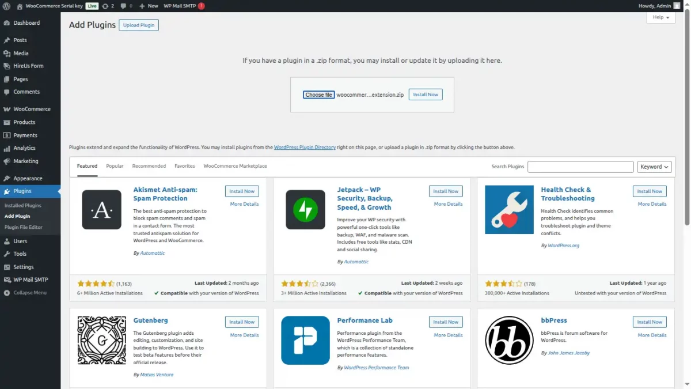Open WooCommerce Marketplace tab
The width and height of the screenshot is (691, 389).
235,166
